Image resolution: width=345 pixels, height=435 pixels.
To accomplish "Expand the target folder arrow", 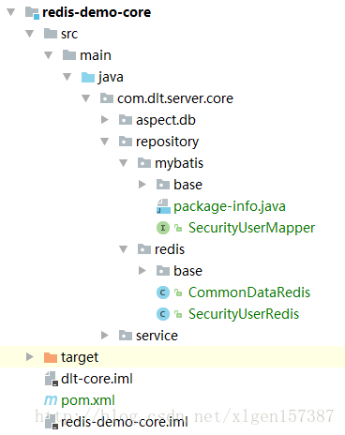I will click(x=30, y=357).
